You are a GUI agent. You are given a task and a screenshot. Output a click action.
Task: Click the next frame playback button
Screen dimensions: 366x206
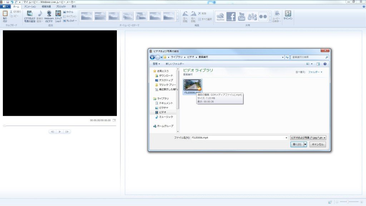(67, 132)
